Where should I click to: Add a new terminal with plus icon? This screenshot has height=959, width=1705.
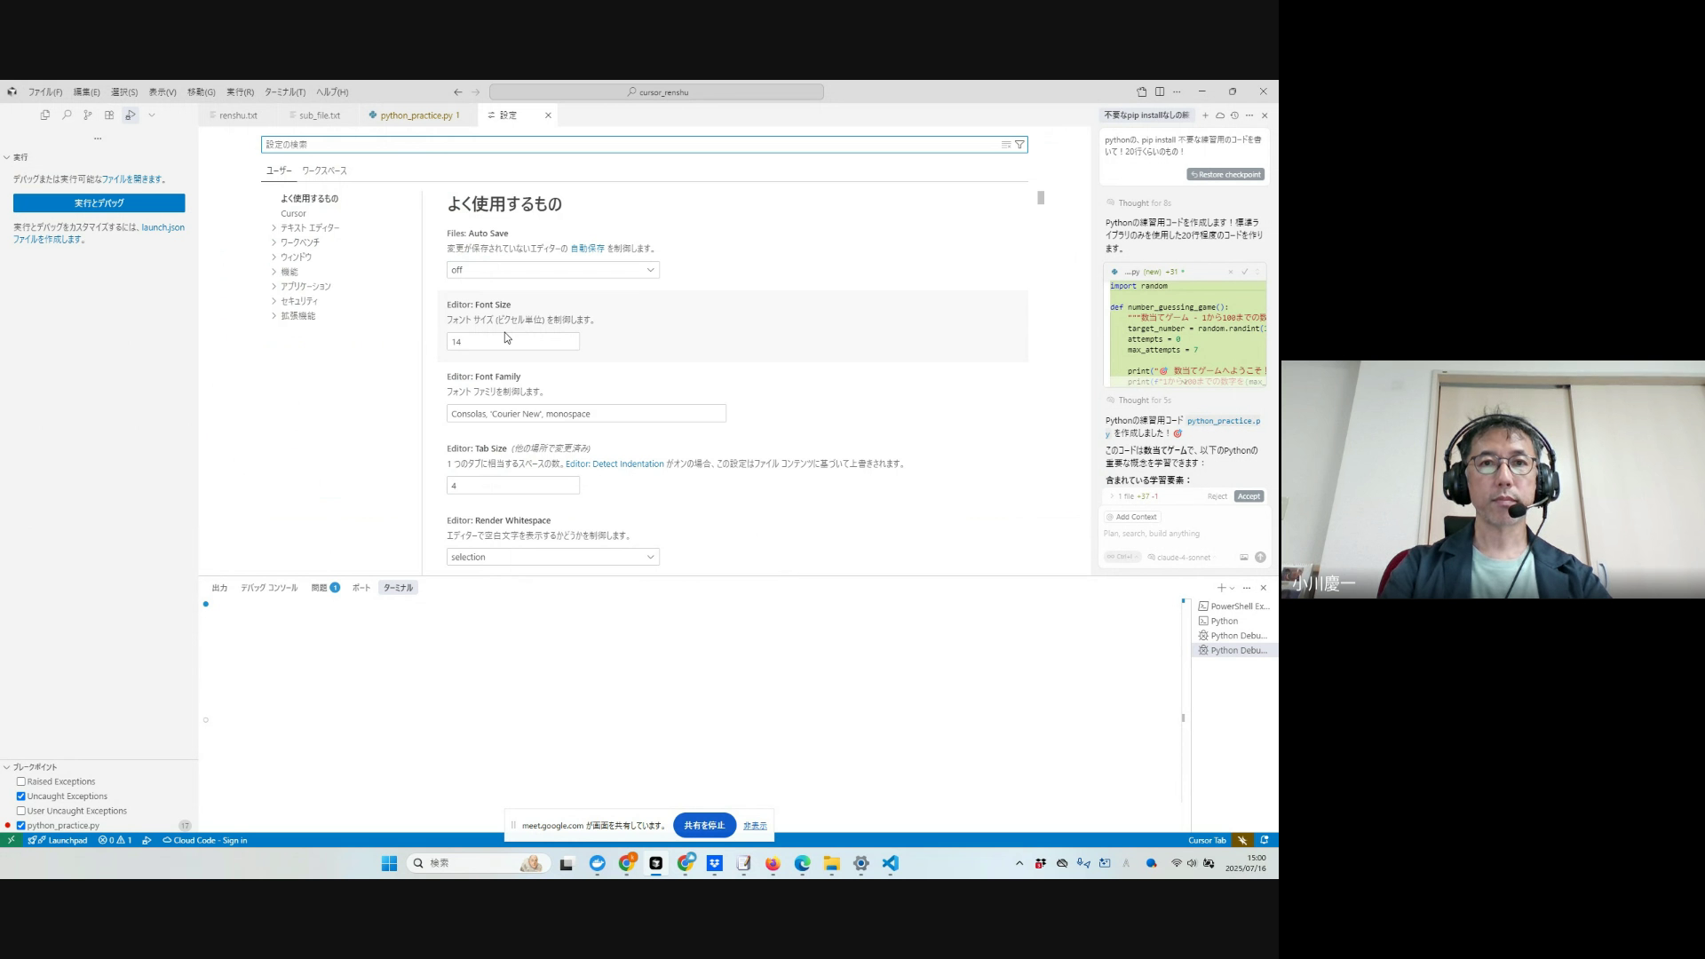(1221, 588)
